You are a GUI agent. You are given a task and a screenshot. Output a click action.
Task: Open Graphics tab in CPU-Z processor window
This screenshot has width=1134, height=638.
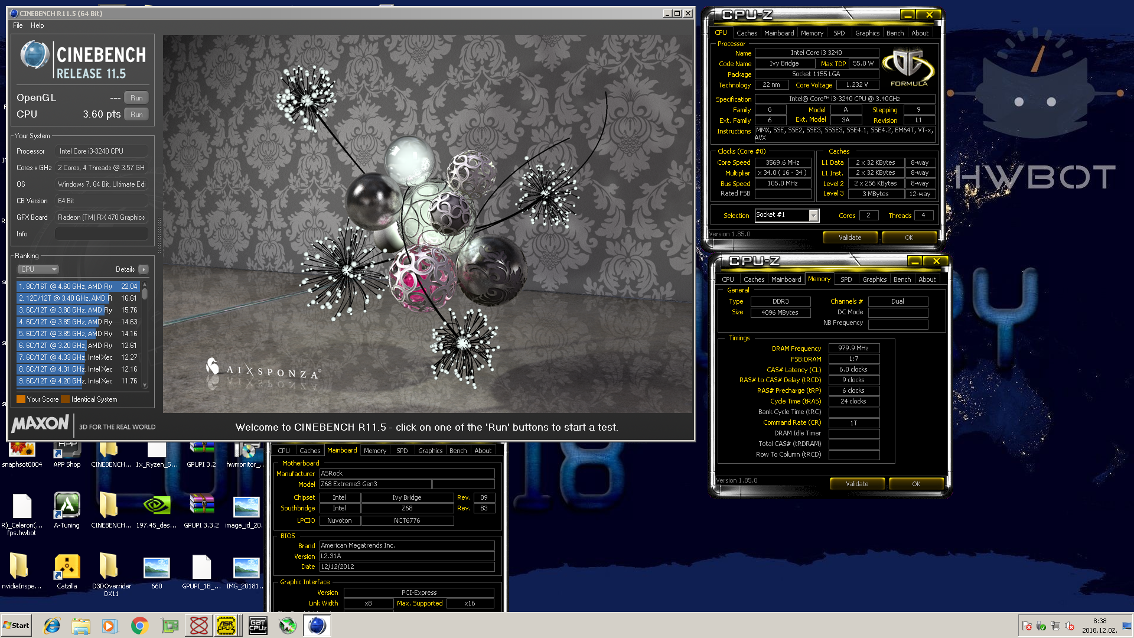(867, 33)
